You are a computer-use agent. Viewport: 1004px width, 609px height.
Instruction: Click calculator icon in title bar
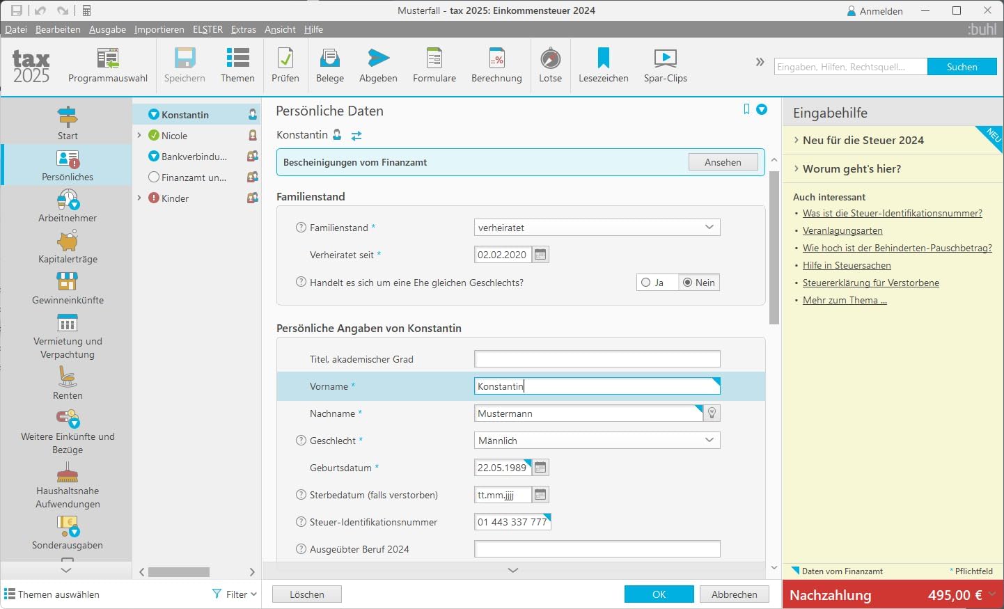tap(87, 10)
